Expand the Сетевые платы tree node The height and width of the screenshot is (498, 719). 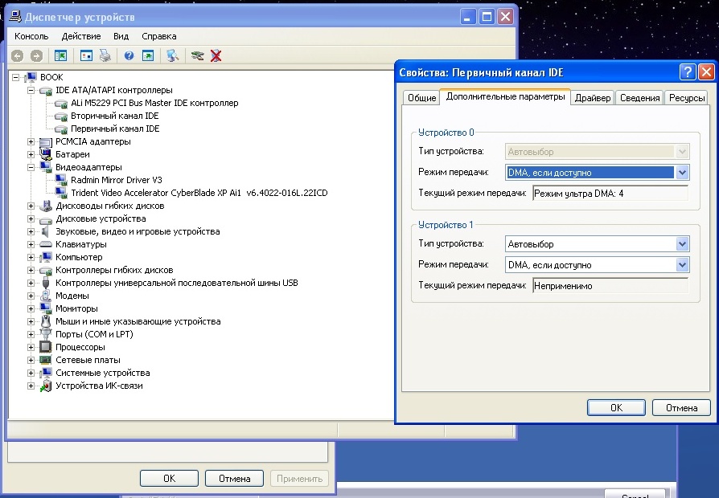pos(31,360)
